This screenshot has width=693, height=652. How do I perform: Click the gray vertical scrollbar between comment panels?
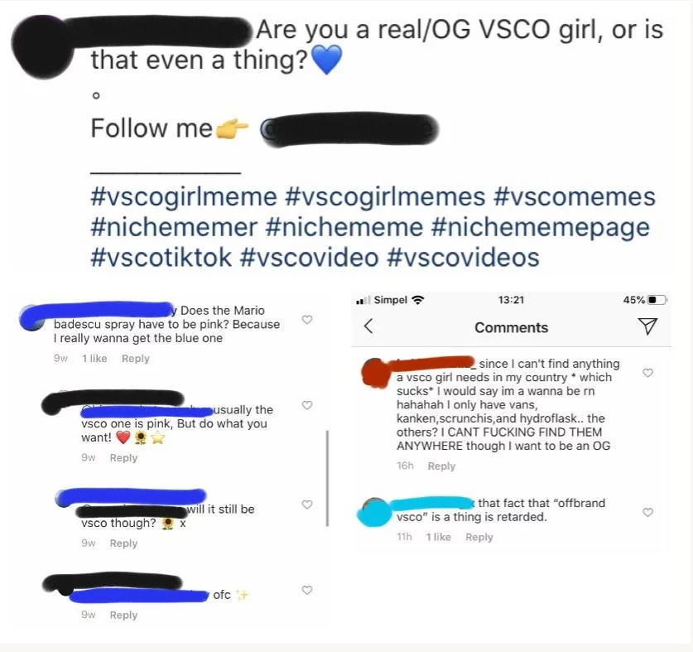click(328, 478)
